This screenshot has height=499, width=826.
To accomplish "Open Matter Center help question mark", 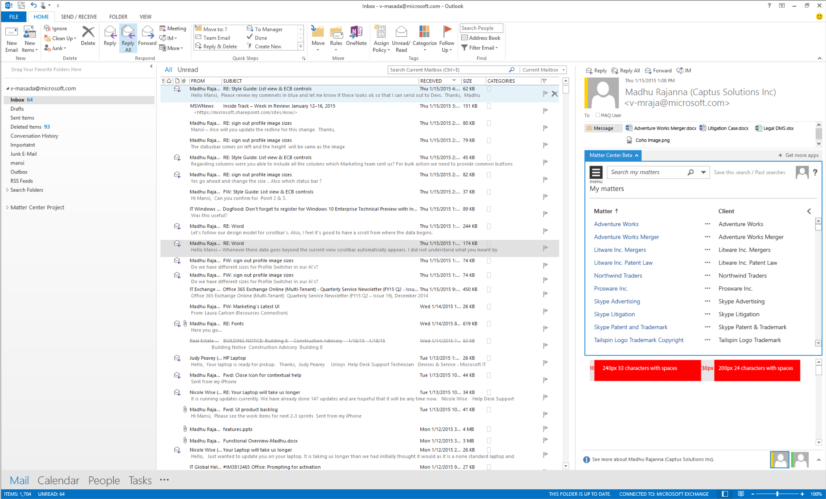I will [815, 172].
